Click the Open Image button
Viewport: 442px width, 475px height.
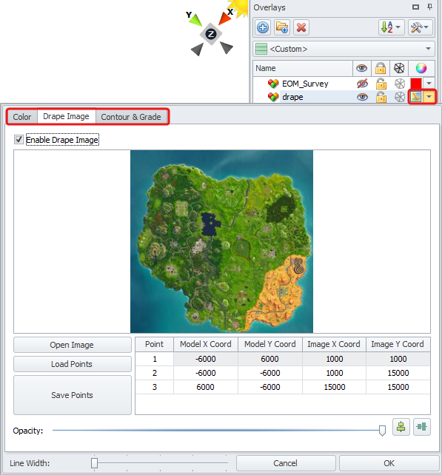pyautogui.click(x=72, y=345)
